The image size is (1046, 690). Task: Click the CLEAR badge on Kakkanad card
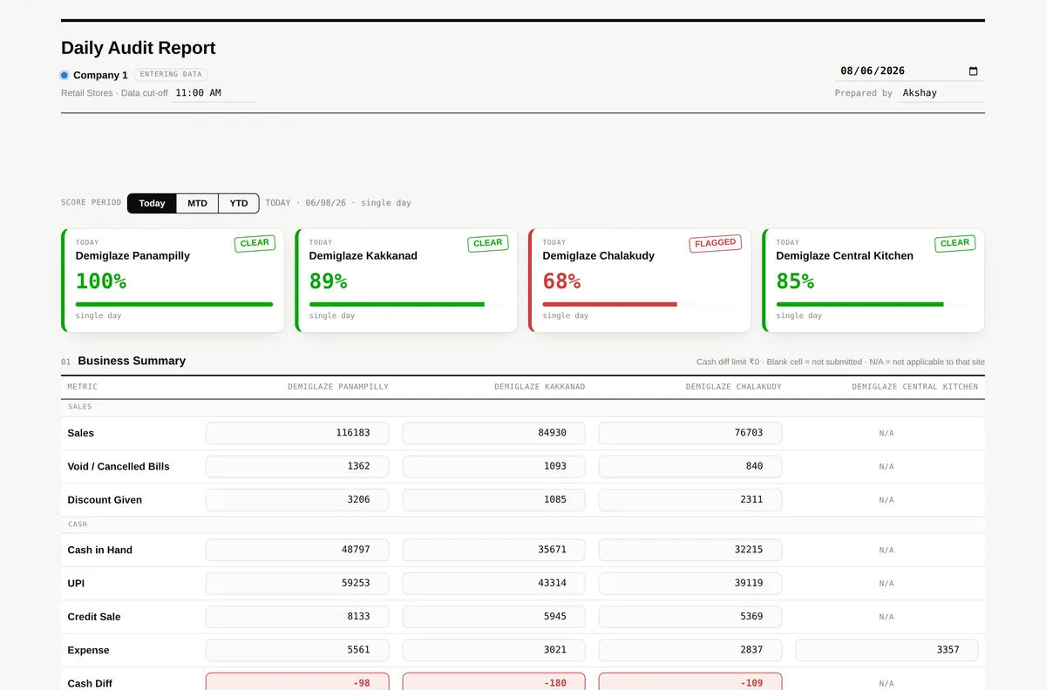click(488, 243)
